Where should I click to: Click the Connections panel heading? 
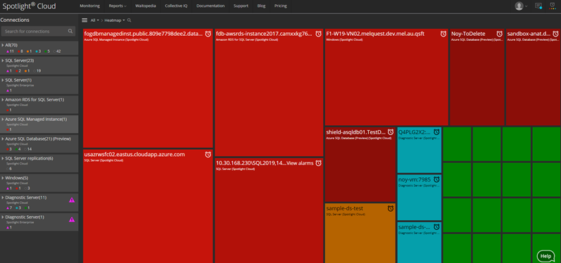15,20
